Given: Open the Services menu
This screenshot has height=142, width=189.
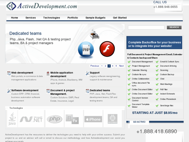Looking at the screenshot, I should point(31,18).
